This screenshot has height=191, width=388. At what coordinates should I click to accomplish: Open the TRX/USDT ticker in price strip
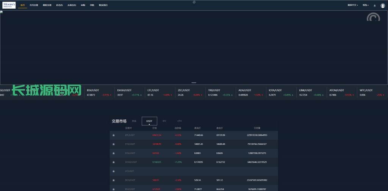point(220,92)
